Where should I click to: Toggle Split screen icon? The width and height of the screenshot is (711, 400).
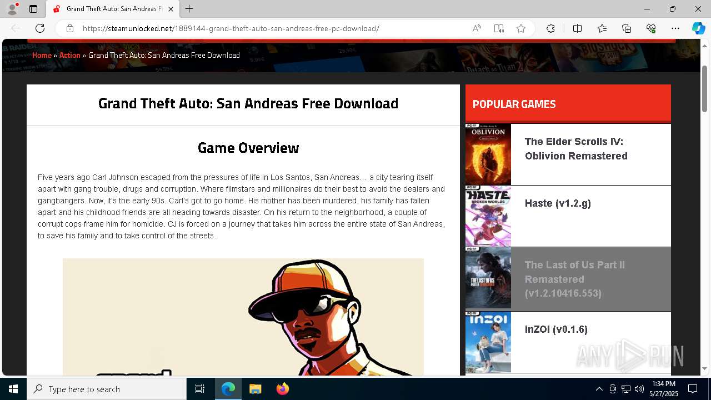(x=577, y=28)
